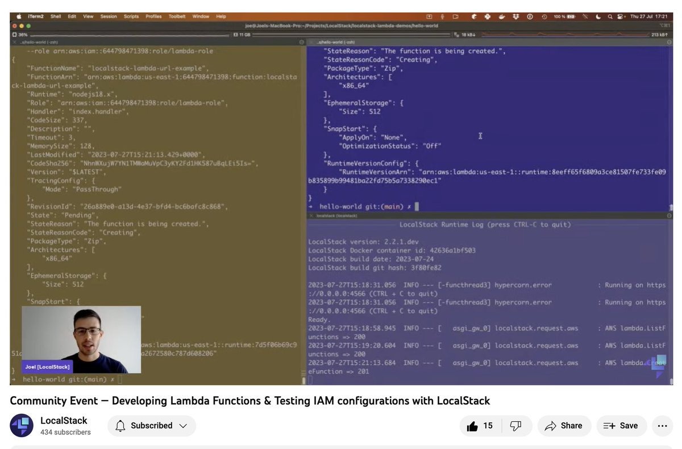This screenshot has height=449, width=682.
Task: Click the 1Password menu bar icon
Action: (x=530, y=16)
